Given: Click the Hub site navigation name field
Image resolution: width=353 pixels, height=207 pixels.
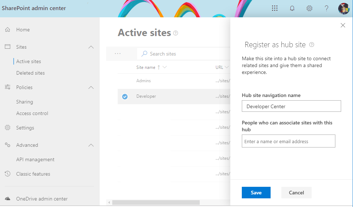Looking at the screenshot, I should coord(291,106).
